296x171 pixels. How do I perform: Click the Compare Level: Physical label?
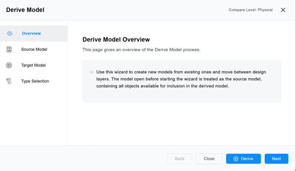(251, 10)
